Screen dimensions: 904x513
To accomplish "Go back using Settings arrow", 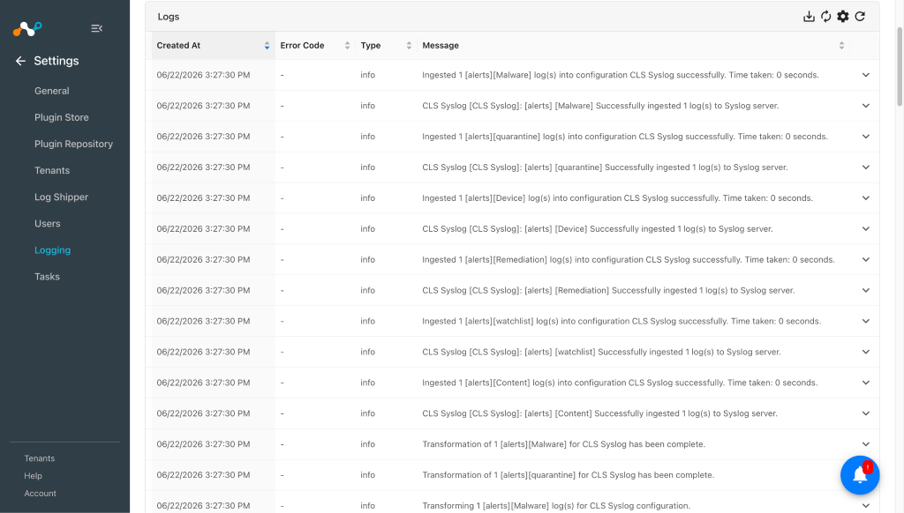I will 21,61.
